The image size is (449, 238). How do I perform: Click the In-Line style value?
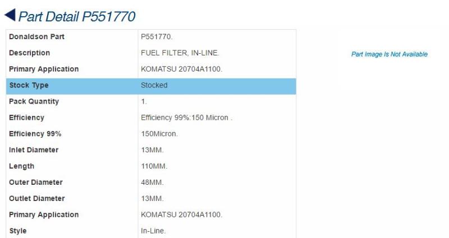[153, 231]
